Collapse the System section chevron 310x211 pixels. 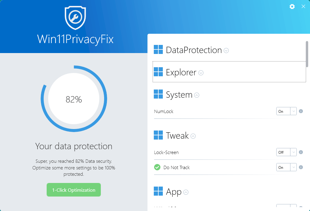[197, 95]
